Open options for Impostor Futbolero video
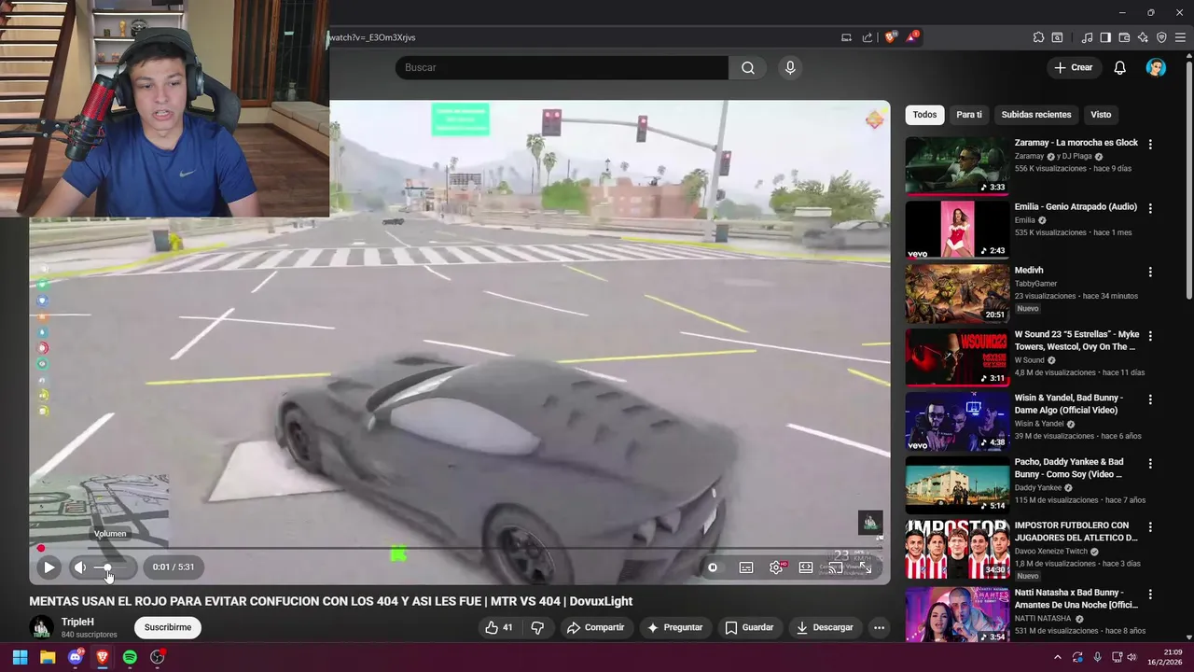 tap(1150, 527)
